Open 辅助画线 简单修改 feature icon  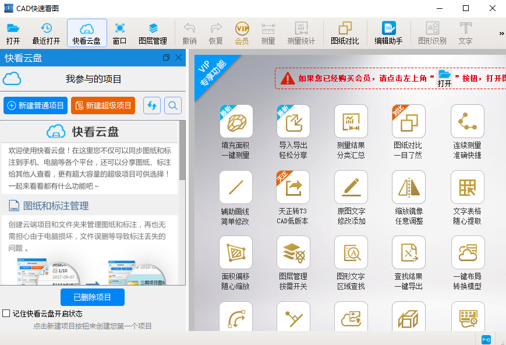(236, 187)
